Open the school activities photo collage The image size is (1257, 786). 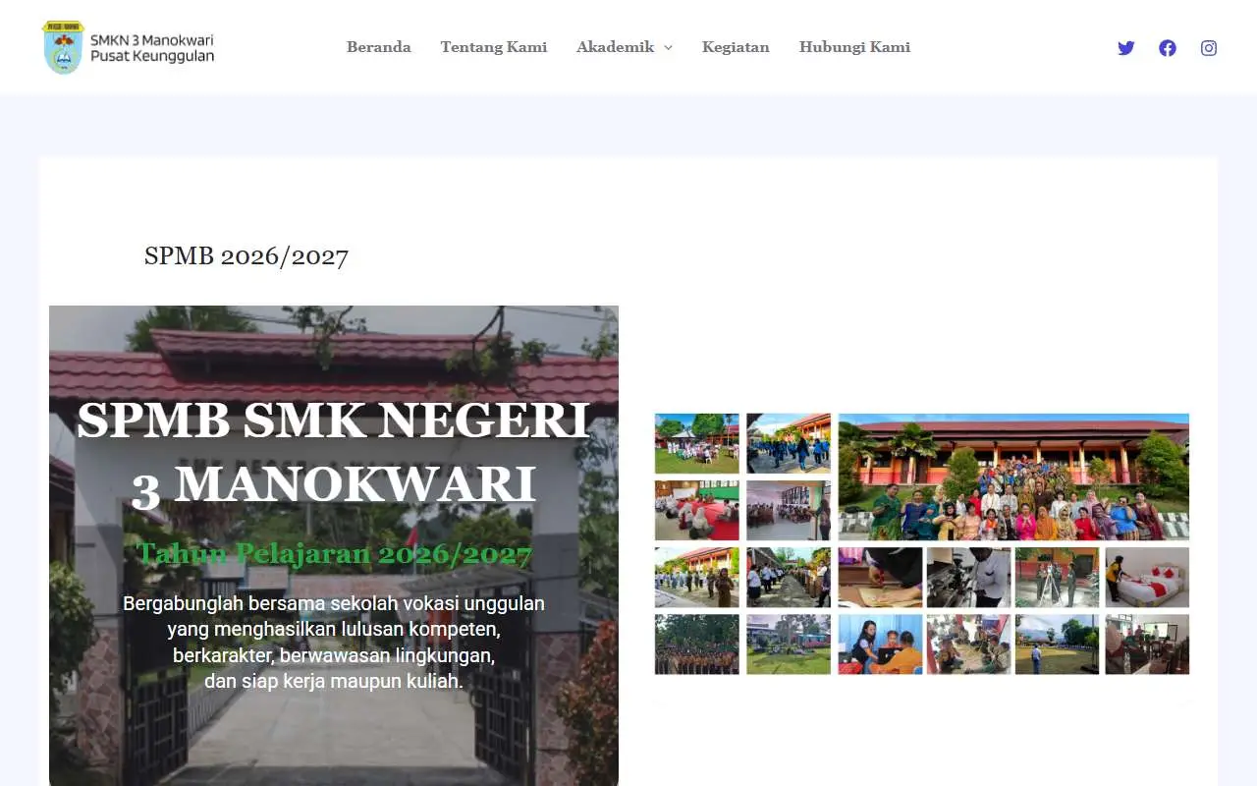click(x=922, y=543)
